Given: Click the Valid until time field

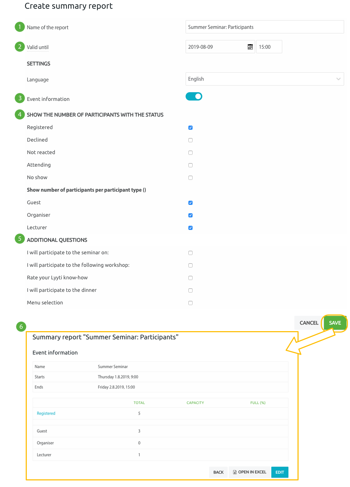Looking at the screenshot, I should tap(269, 47).
